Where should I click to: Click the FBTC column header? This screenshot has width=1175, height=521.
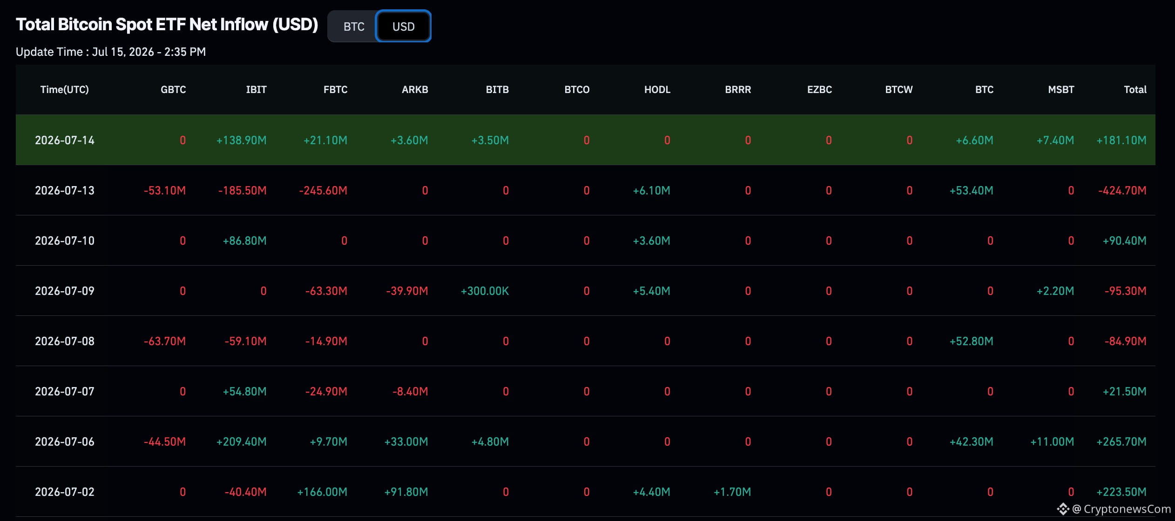pyautogui.click(x=336, y=89)
